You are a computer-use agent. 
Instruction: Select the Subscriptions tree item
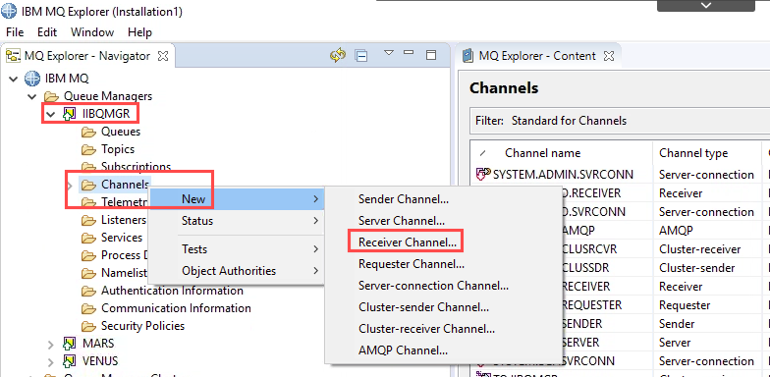click(136, 167)
